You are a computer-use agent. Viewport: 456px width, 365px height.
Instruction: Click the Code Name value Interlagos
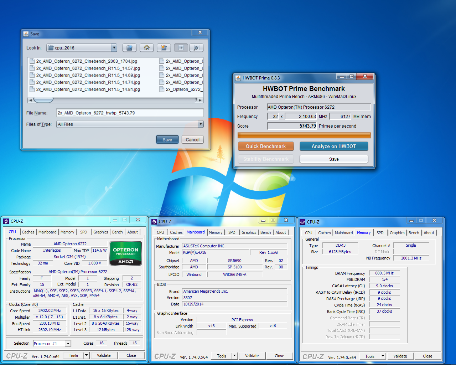(x=52, y=251)
